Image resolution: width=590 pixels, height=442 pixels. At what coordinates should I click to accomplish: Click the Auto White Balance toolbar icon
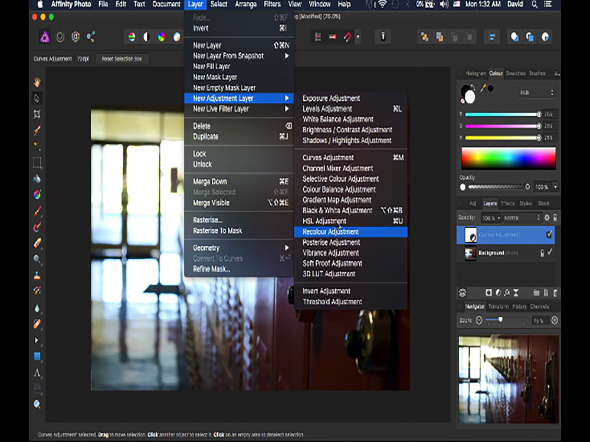(x=176, y=37)
